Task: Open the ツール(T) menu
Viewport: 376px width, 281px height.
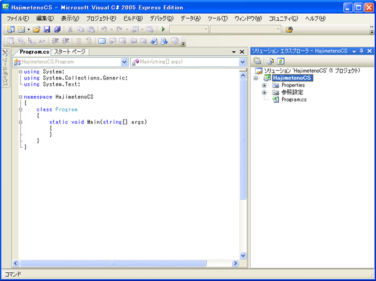Action: tap(217, 19)
